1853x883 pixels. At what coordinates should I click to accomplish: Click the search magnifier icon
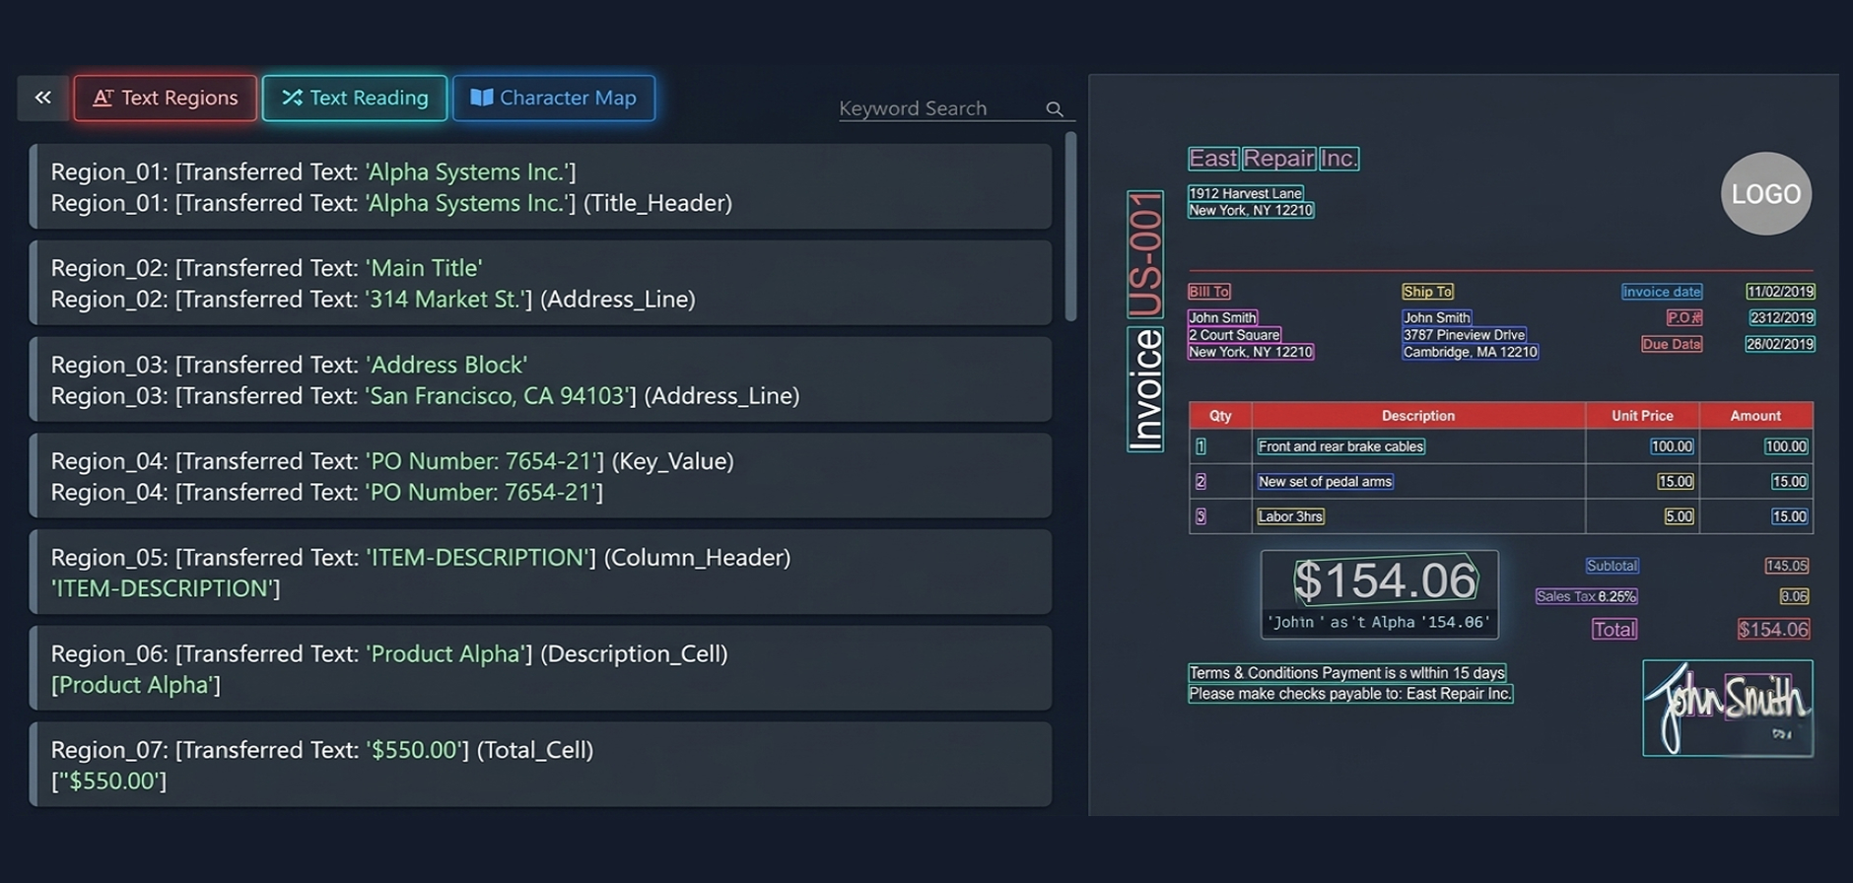pos(1055,109)
